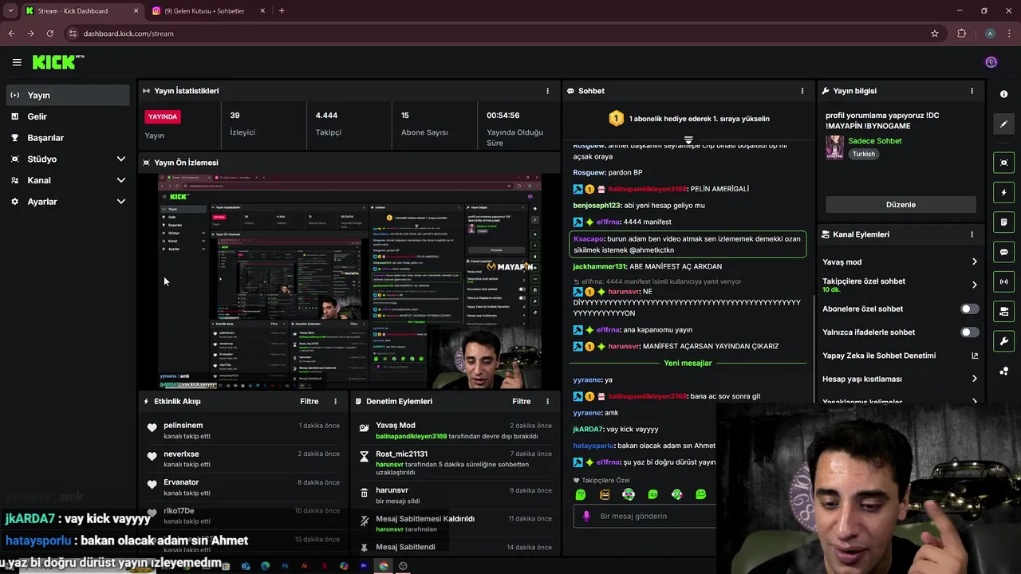The image size is (1021, 574).
Task: Click Filtre in Etkinlik Akışı panel
Action: pyautogui.click(x=309, y=402)
